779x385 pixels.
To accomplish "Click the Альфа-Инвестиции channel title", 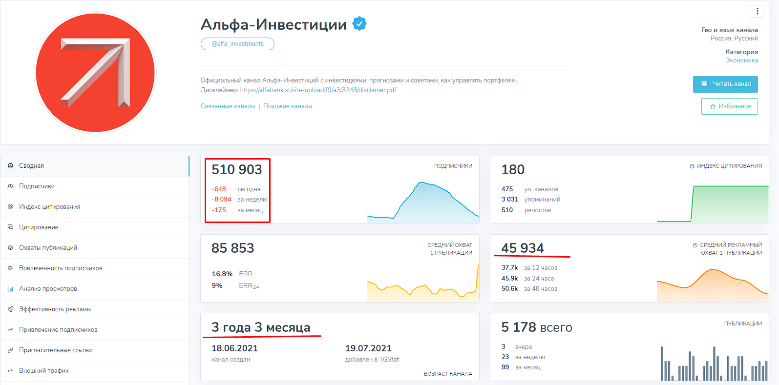I will coord(274,24).
